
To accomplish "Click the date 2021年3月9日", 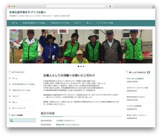I will [x=46, y=125].
